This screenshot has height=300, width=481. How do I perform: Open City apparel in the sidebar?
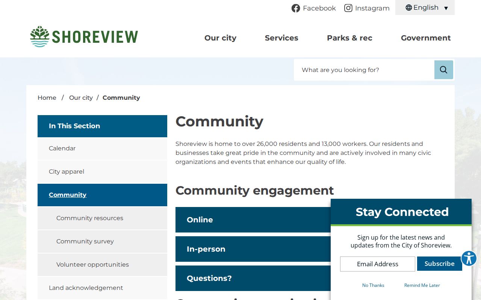102,172
